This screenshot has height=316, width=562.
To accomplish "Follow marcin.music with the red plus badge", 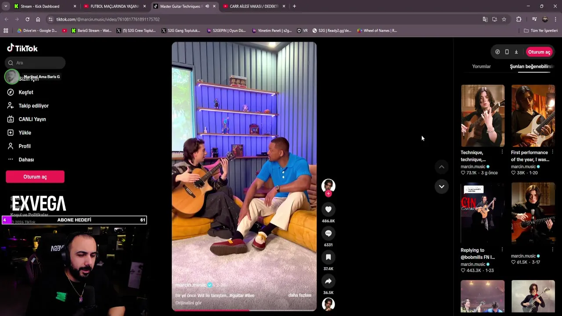I will [x=328, y=194].
